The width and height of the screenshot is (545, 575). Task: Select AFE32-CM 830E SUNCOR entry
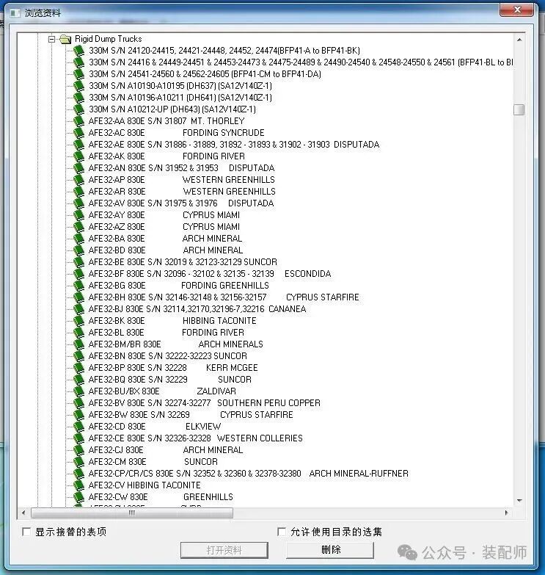click(x=153, y=461)
